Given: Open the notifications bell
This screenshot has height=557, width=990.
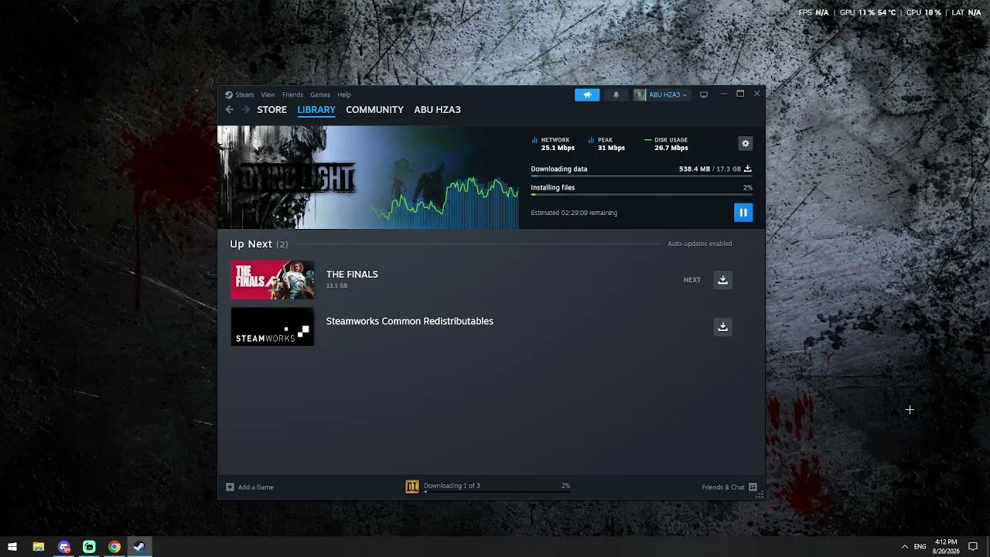Looking at the screenshot, I should [616, 94].
